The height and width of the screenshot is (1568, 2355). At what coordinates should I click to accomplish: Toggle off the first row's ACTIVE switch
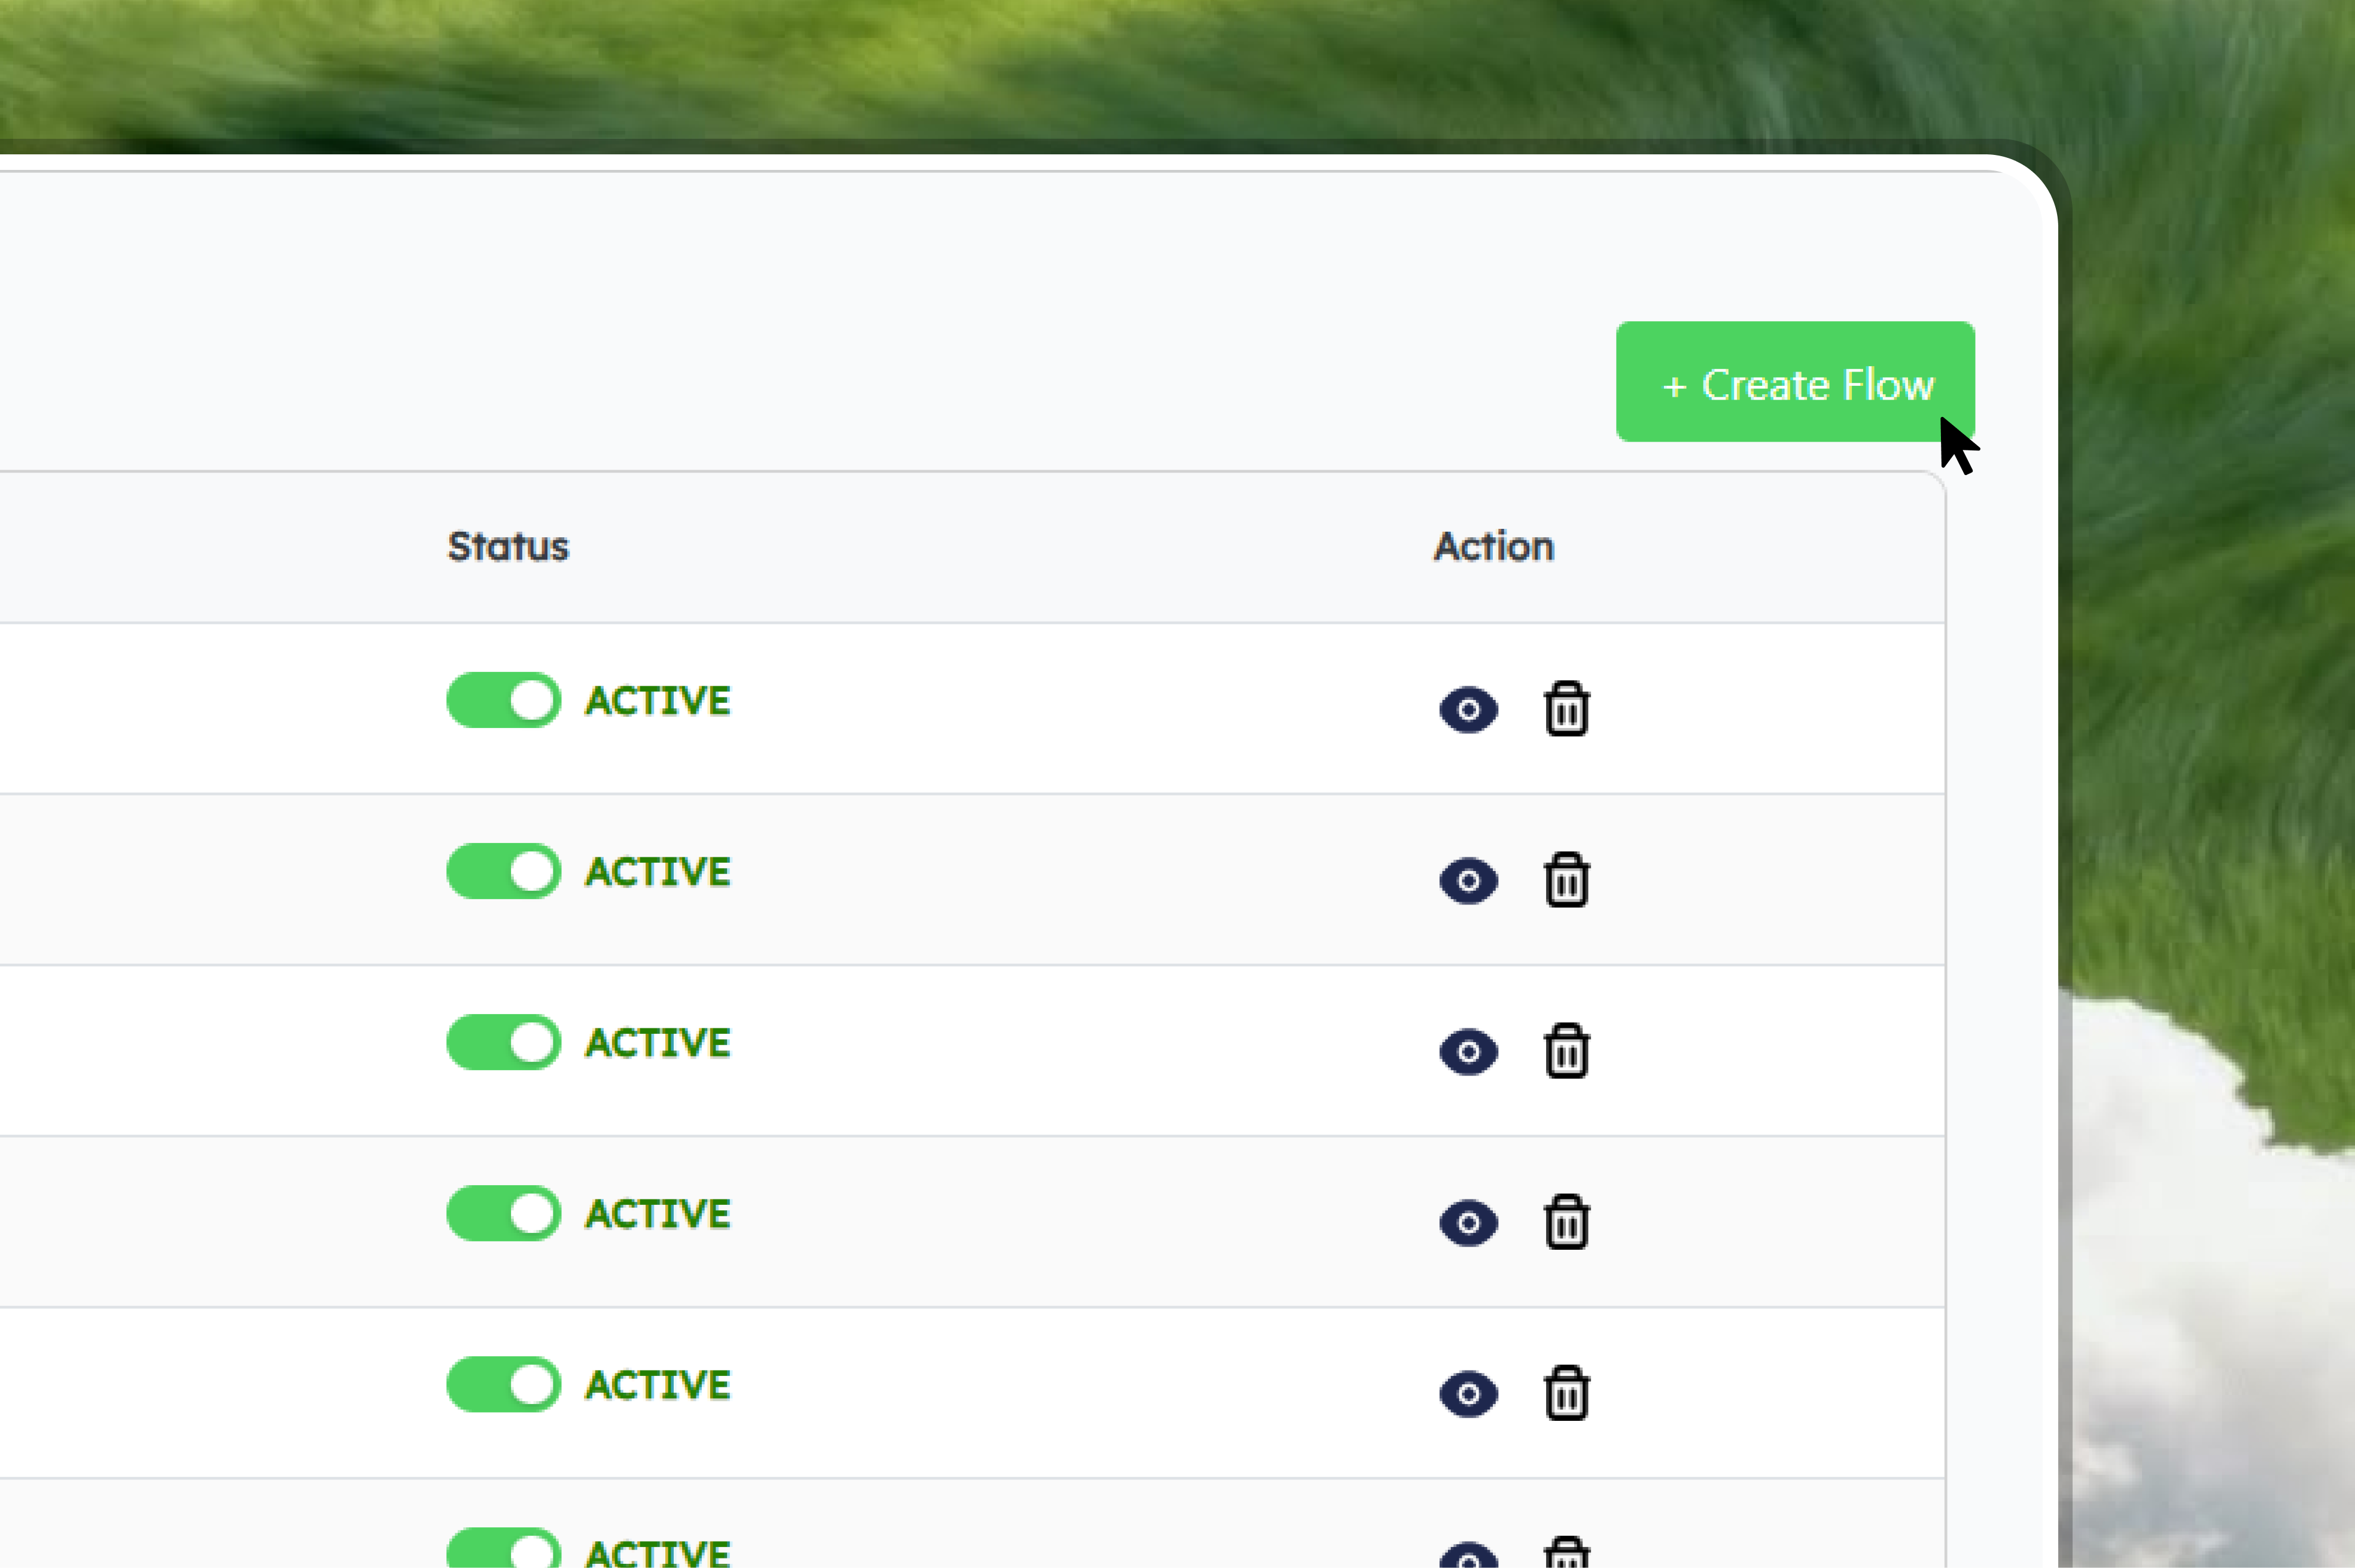tap(504, 700)
